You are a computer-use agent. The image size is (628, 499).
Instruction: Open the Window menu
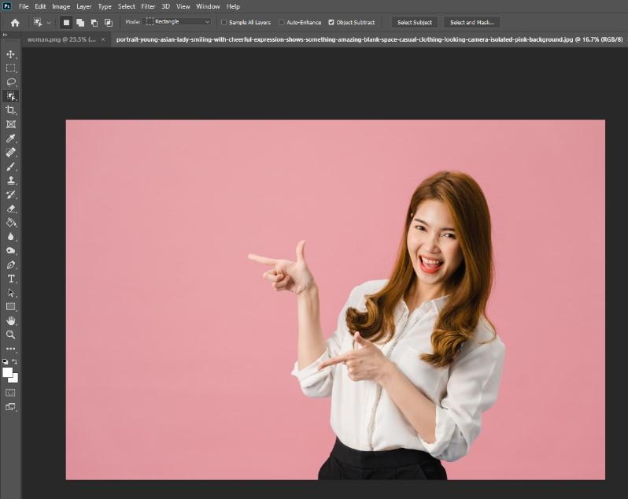pos(208,6)
